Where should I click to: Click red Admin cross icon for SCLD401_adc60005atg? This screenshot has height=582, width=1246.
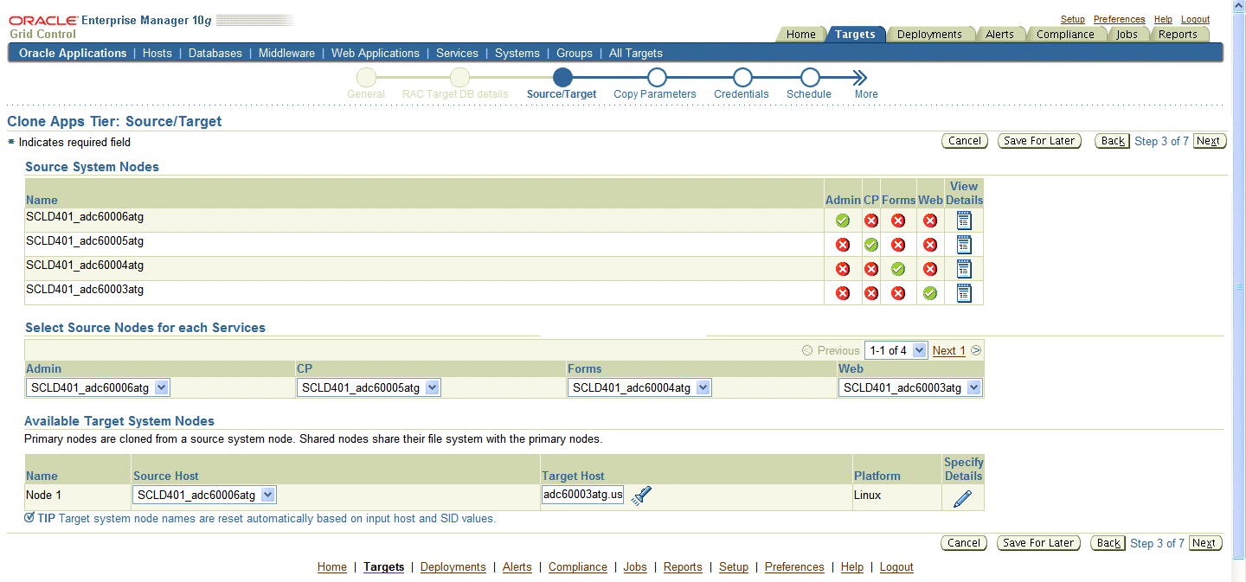tap(843, 245)
